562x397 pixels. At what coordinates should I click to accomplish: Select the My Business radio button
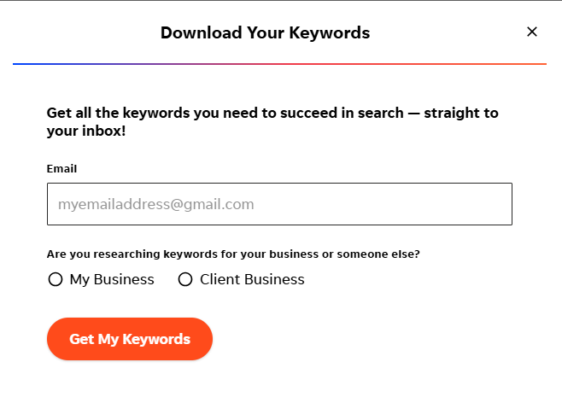pyautogui.click(x=56, y=279)
